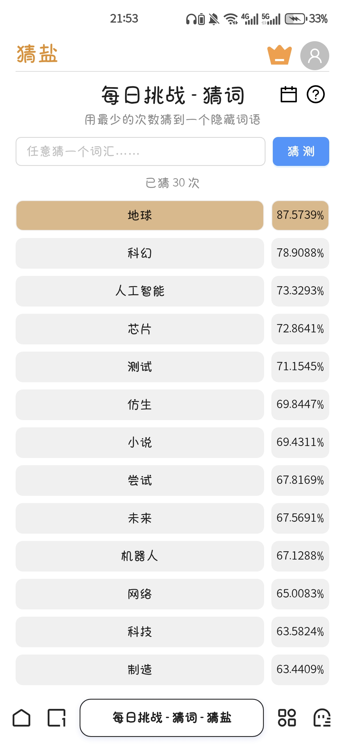
Task: Tap the browser home icon
Action: (x=21, y=717)
